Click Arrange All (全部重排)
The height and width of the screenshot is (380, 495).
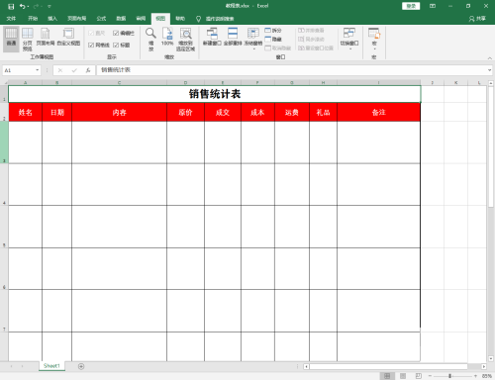point(233,37)
